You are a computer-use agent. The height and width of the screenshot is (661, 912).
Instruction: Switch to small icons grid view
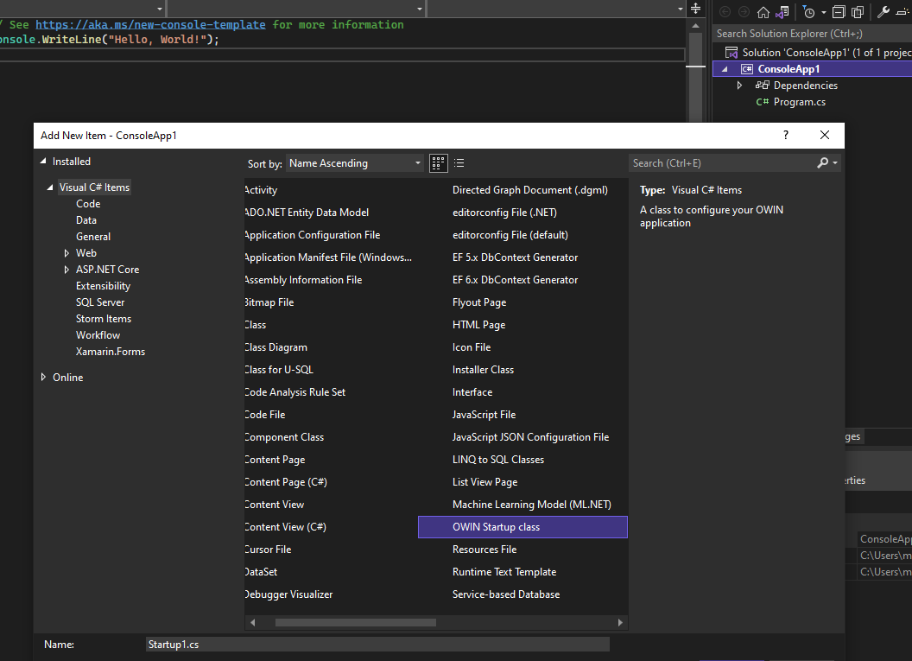(439, 163)
